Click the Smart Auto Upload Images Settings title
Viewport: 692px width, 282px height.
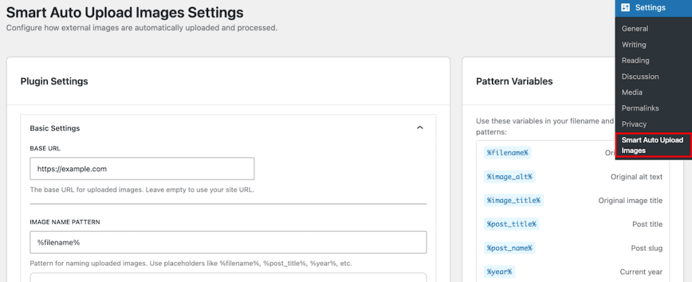coord(125,12)
